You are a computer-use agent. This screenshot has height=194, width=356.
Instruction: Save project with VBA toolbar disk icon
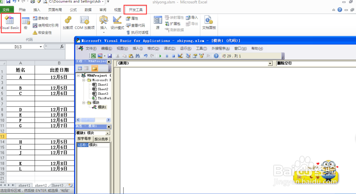point(110,56)
